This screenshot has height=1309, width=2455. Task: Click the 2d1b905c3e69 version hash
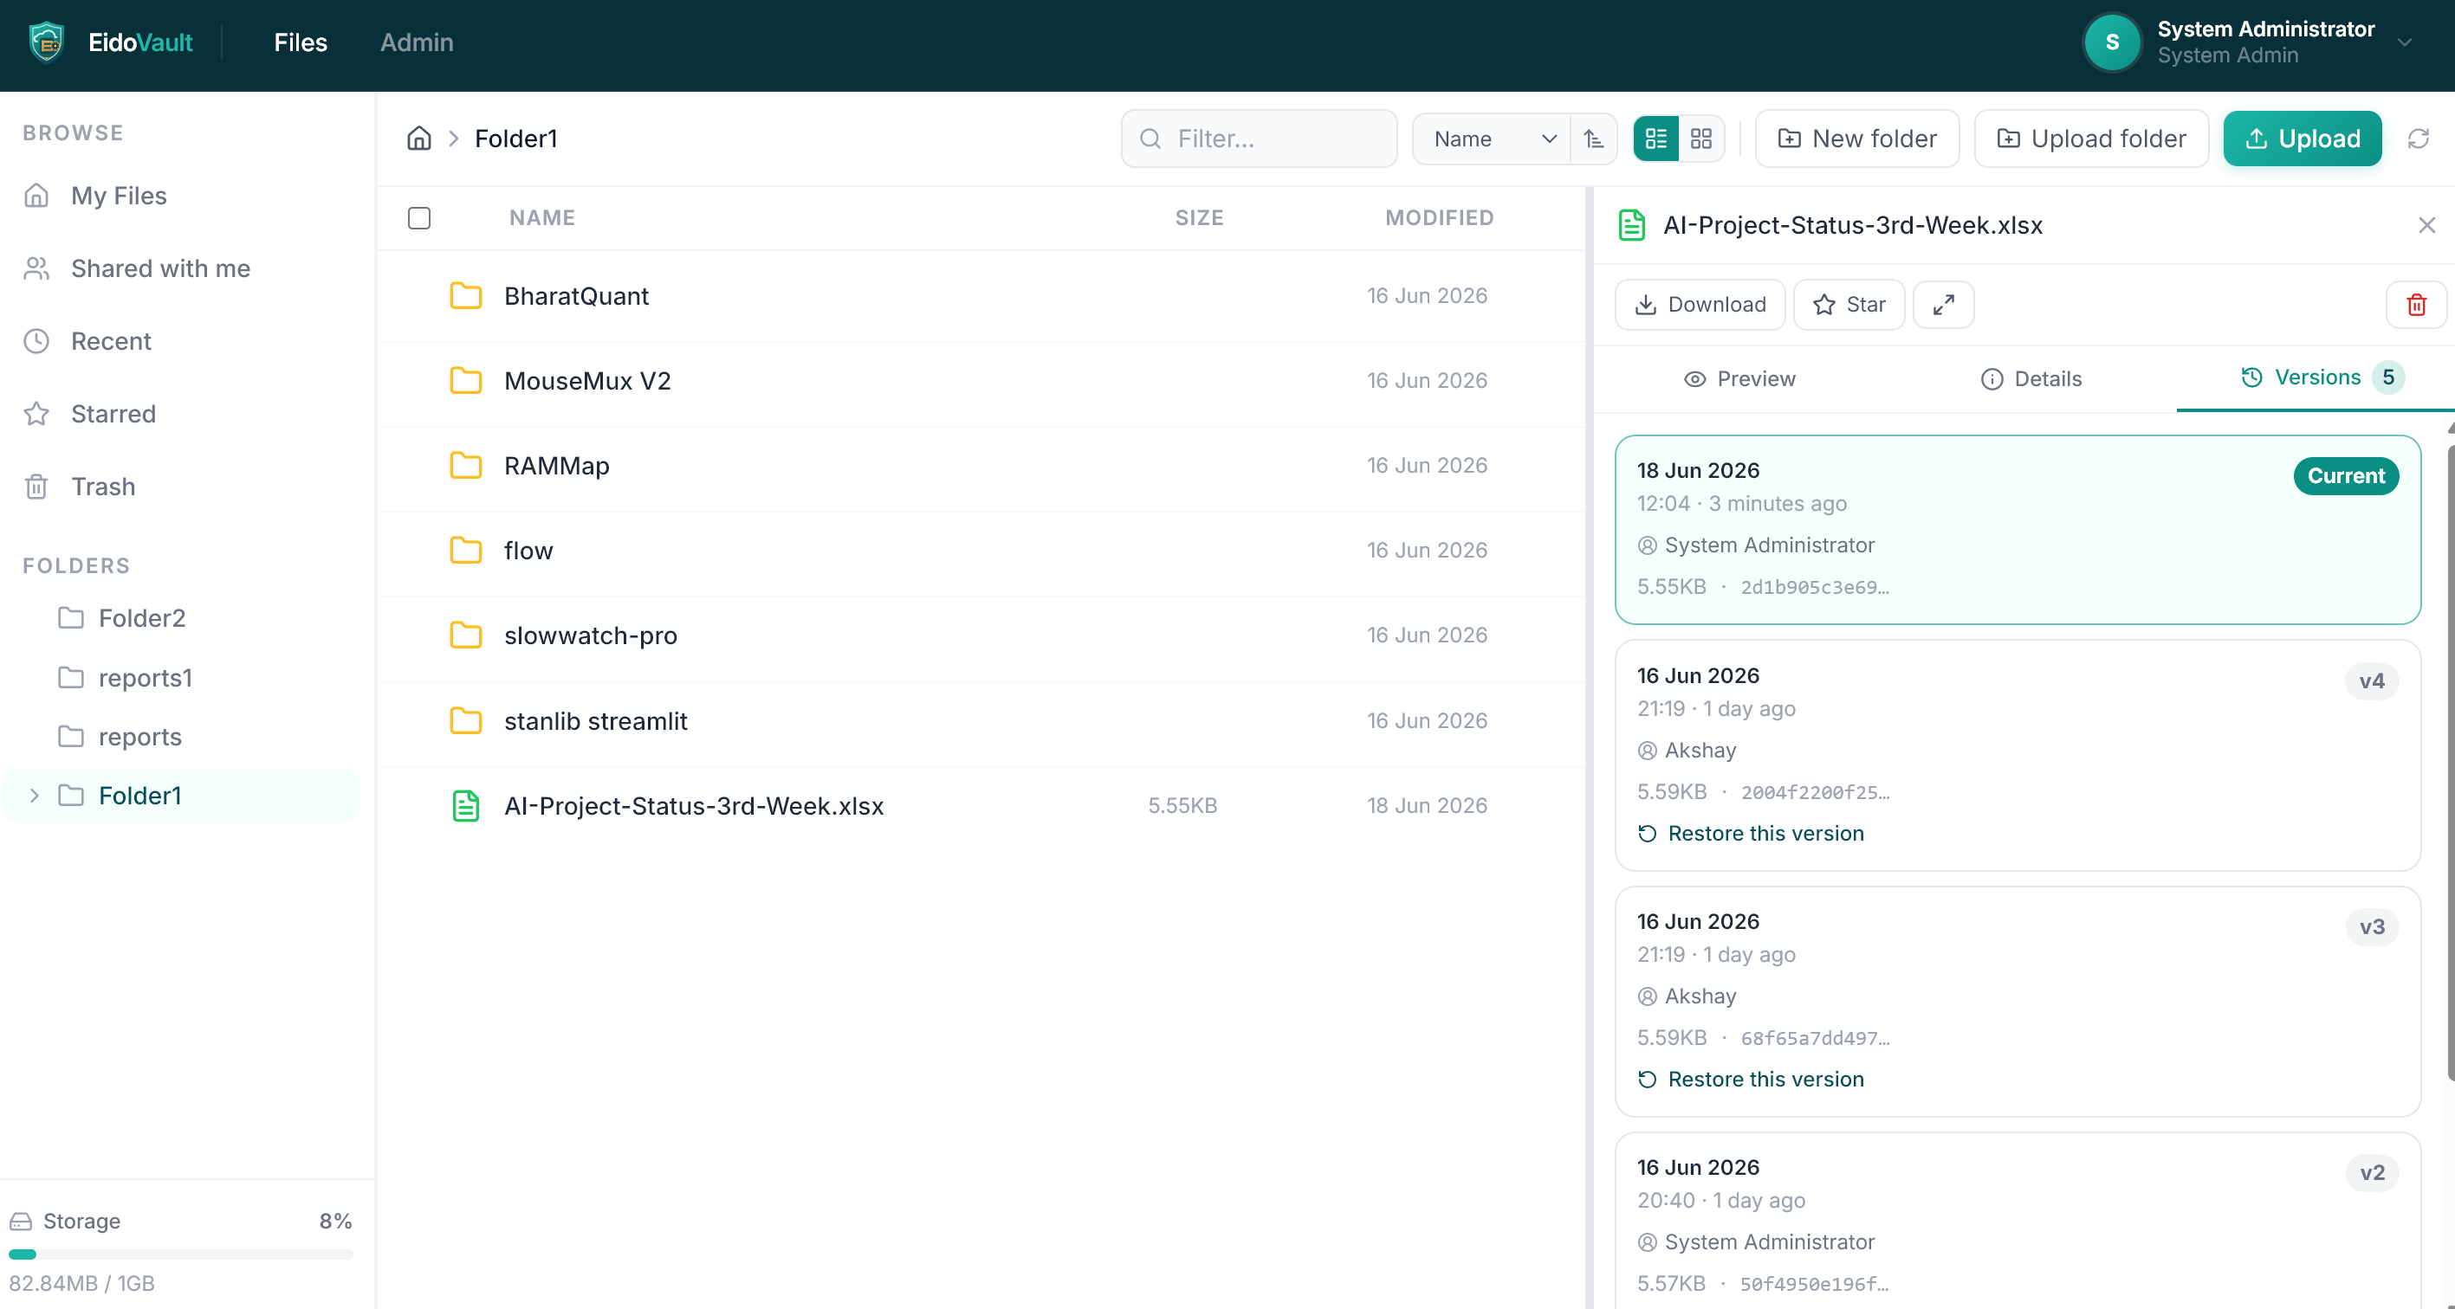click(1815, 587)
